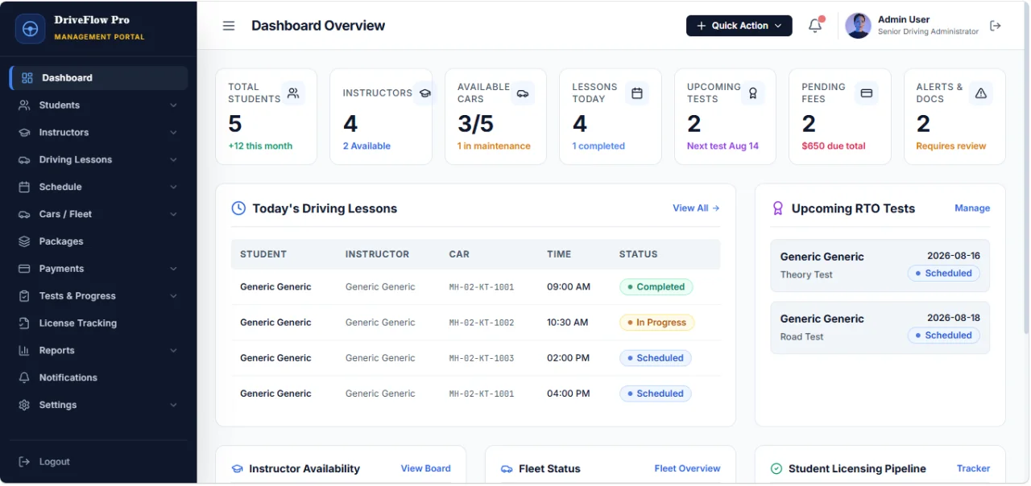
Task: Click the Students people icon in sidebar
Action: coord(24,105)
